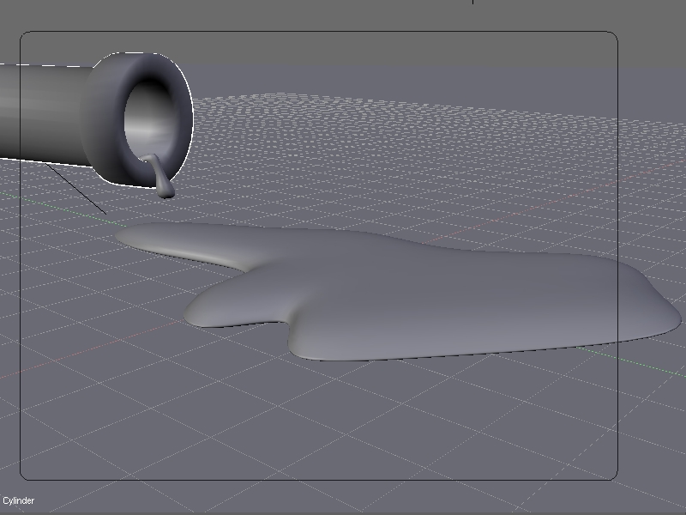This screenshot has width=686, height=515.
Task: Select the spilled puddle mesh
Action: 398,291
